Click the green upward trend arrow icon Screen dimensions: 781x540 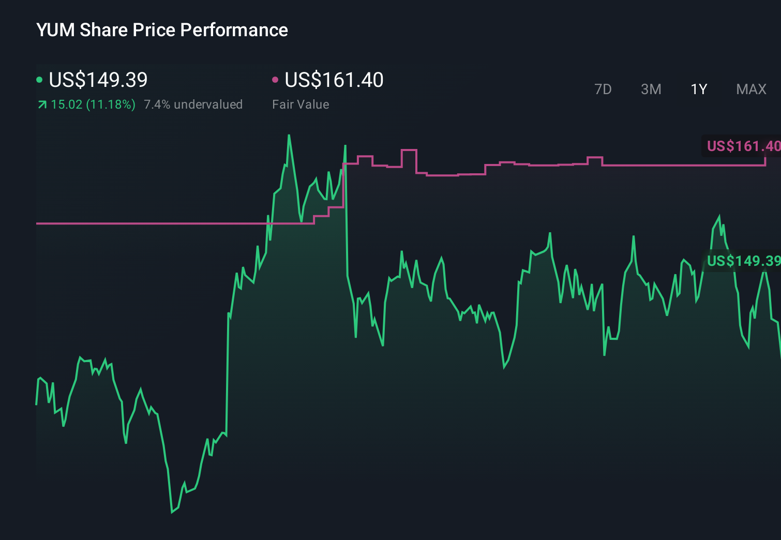(x=41, y=104)
